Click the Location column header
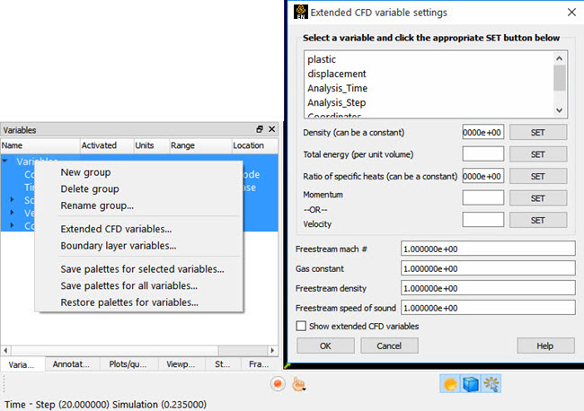Viewport: 584px width, 411px height. (x=254, y=145)
